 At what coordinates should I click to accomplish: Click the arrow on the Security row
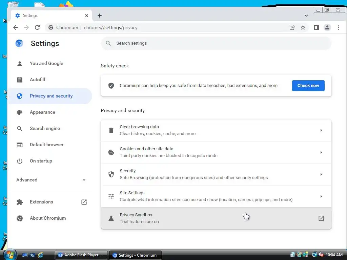(321, 174)
